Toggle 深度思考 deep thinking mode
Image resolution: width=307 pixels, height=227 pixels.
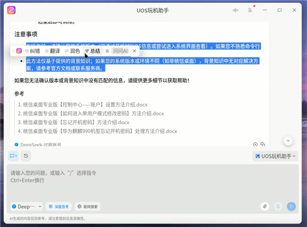click(58, 207)
